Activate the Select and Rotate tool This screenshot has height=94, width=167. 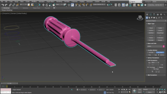(x=47, y=5)
